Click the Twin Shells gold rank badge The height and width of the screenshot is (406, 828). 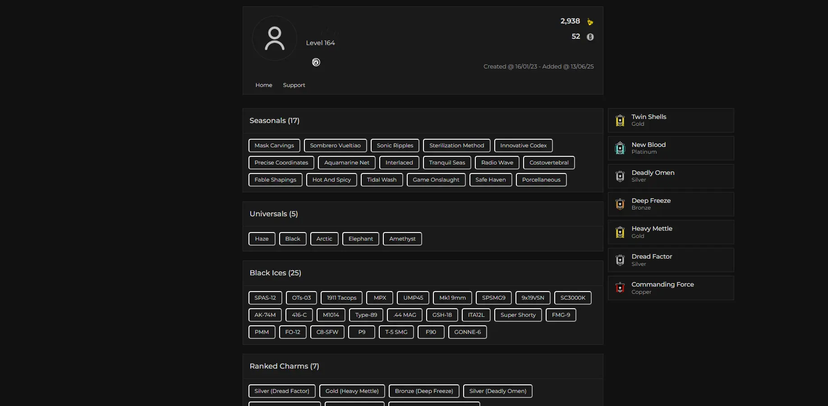point(620,120)
